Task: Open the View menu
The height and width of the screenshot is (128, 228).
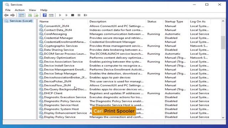Action: (32, 10)
